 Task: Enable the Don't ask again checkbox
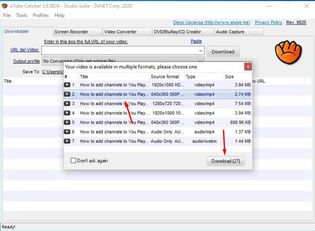click(x=73, y=160)
